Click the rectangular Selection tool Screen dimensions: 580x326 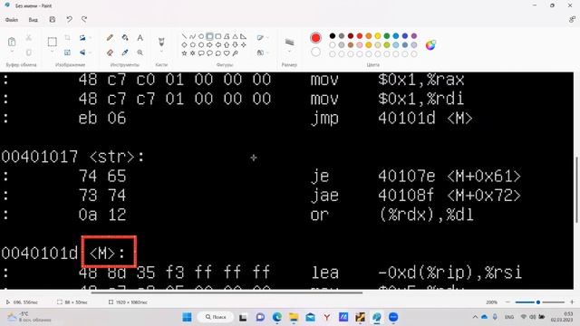53,42
